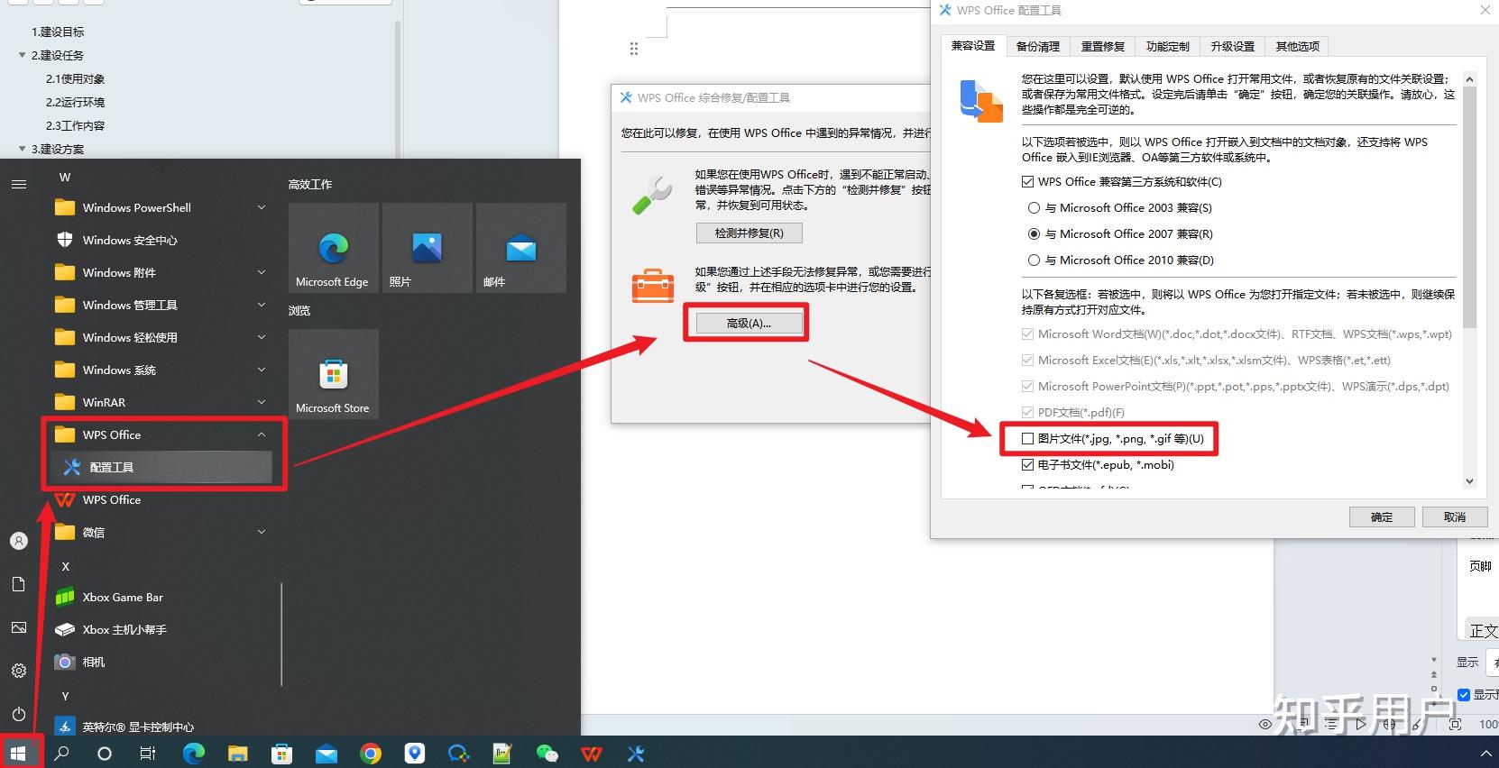The width and height of the screenshot is (1499, 768).
Task: Expand the 微信 folder
Action: tap(262, 532)
